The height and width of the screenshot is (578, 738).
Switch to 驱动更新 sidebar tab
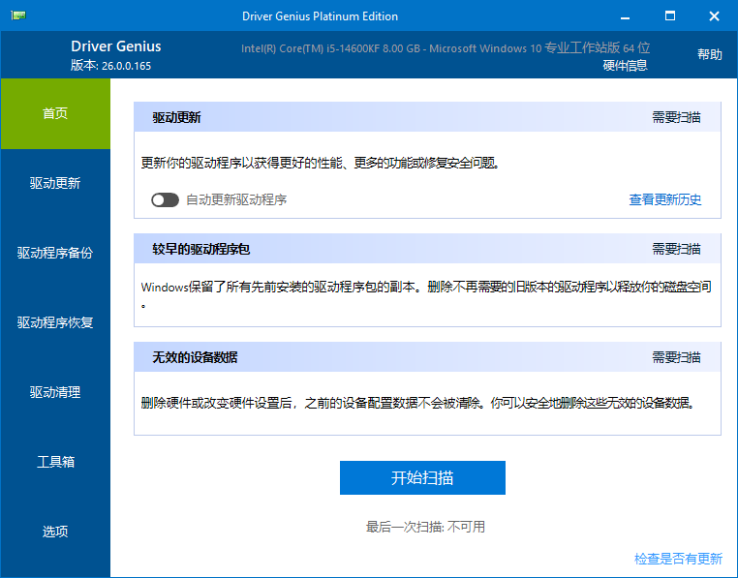tap(55, 183)
